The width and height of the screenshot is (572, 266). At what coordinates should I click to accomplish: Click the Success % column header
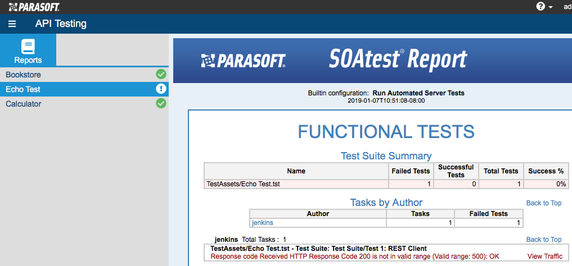click(546, 171)
